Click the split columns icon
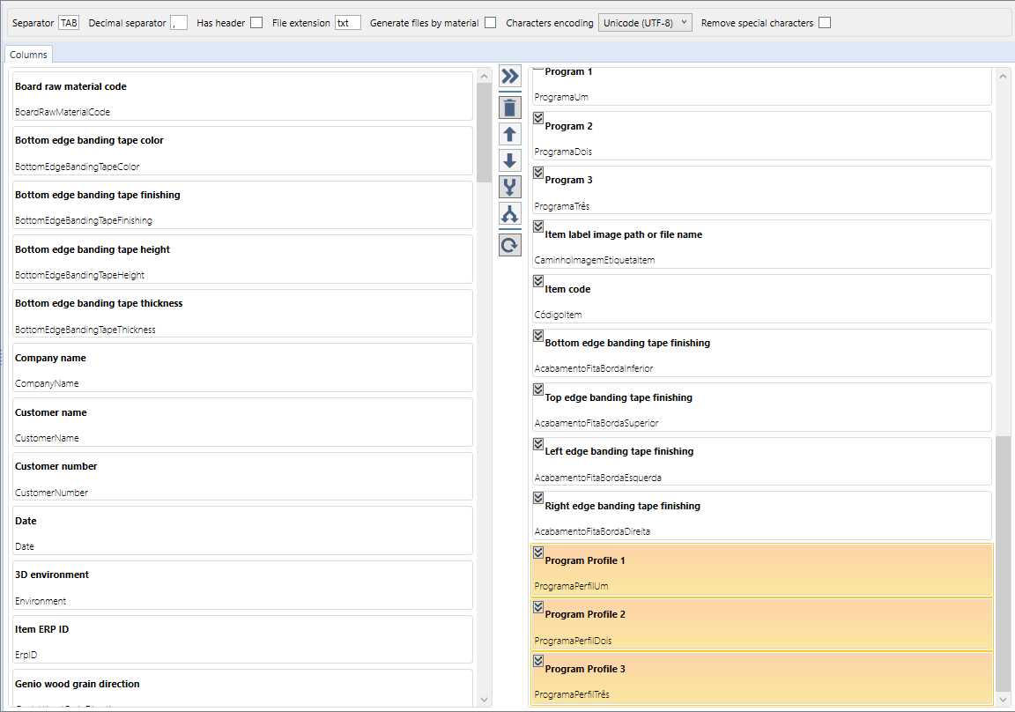1015x712 pixels. click(509, 213)
